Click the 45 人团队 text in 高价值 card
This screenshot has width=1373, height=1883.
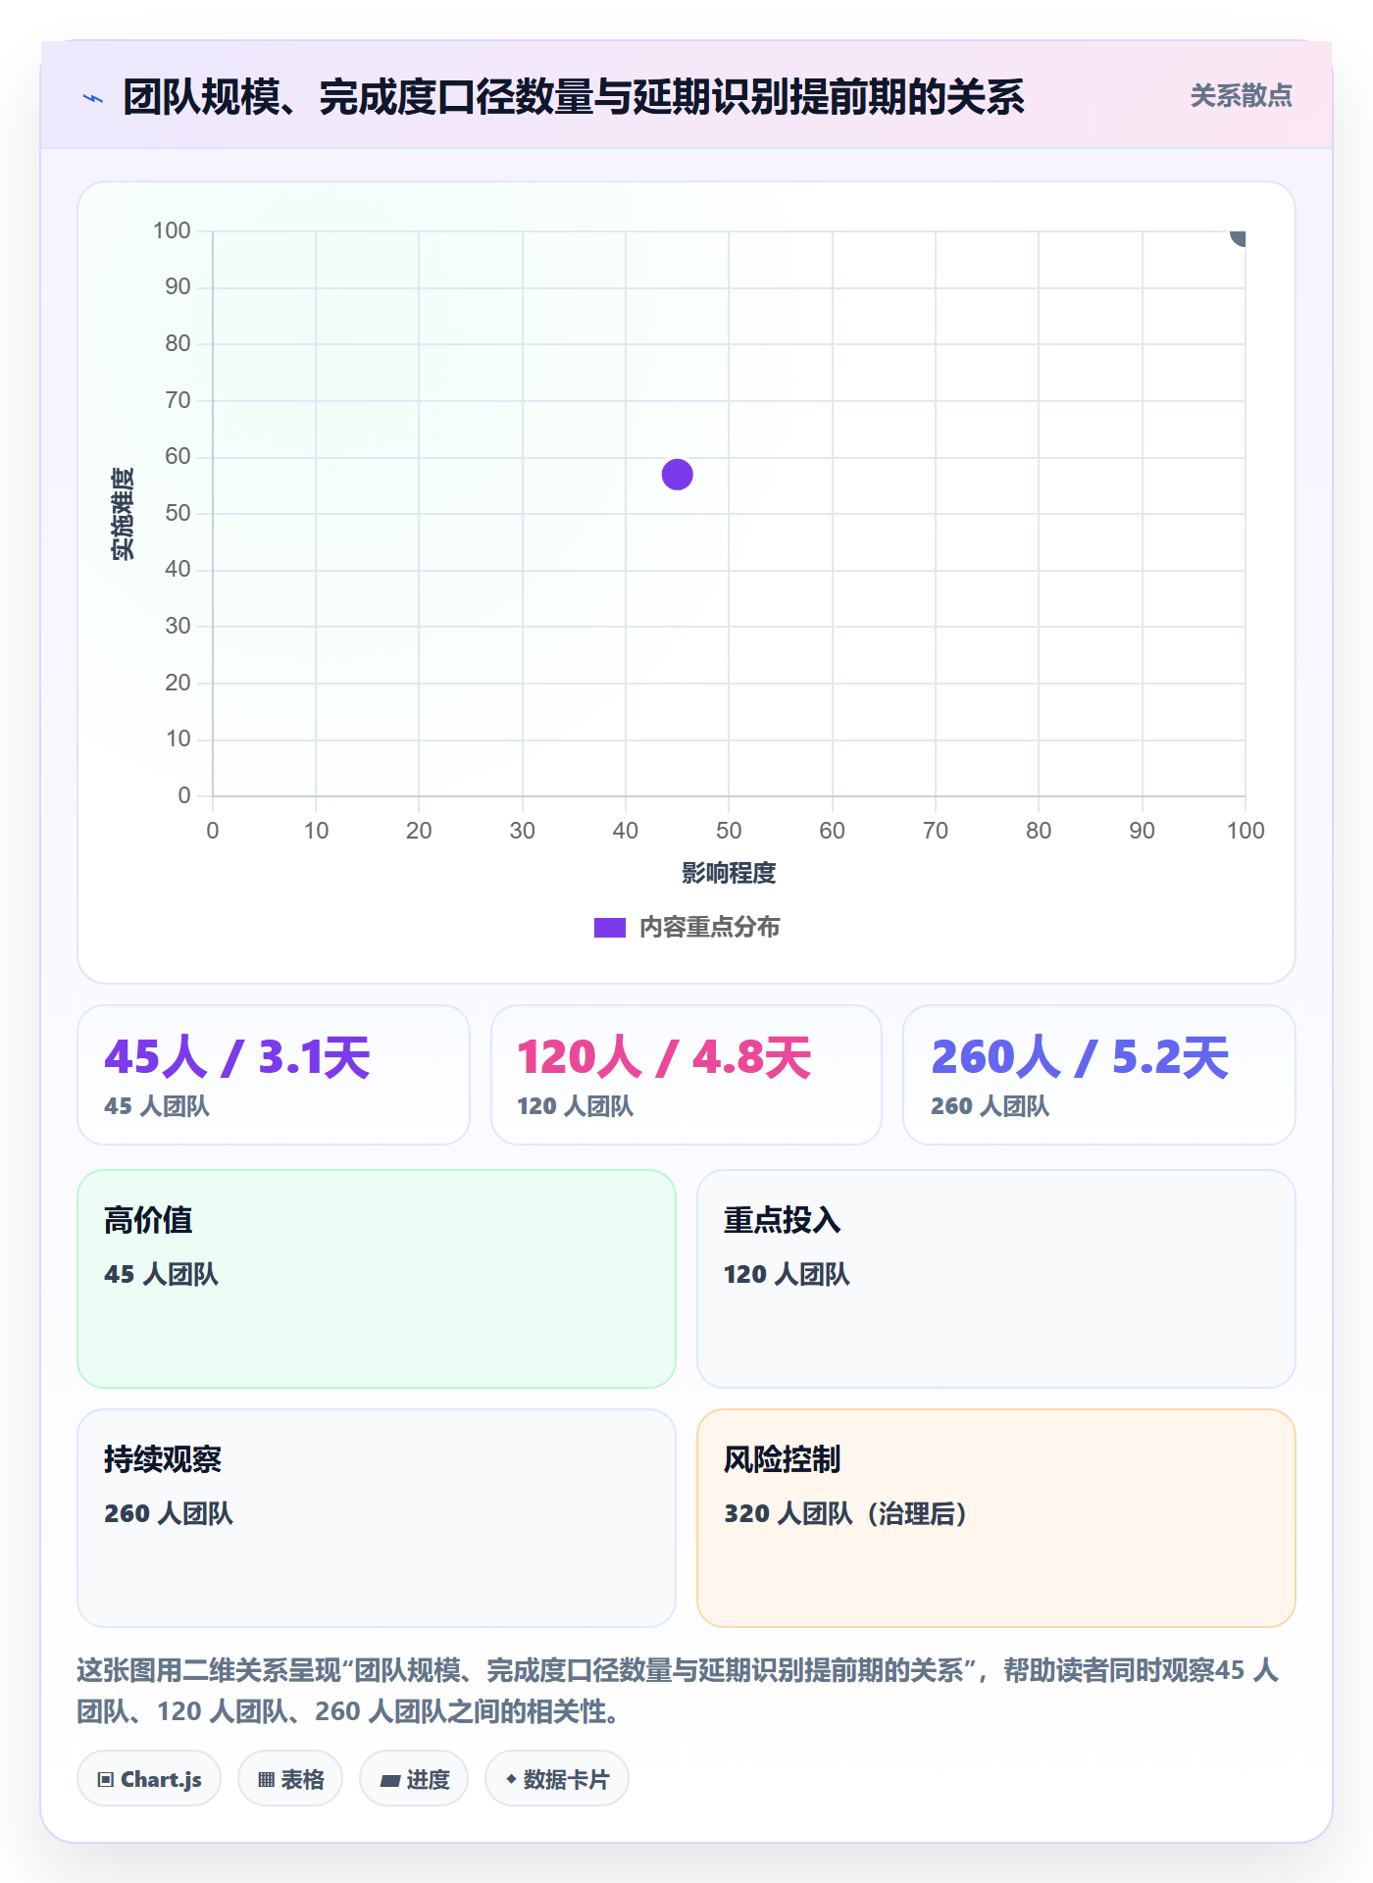pyautogui.click(x=161, y=1275)
